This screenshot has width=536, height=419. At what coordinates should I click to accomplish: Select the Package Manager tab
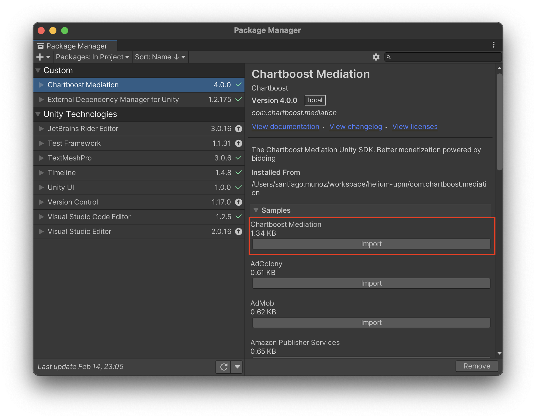75,46
